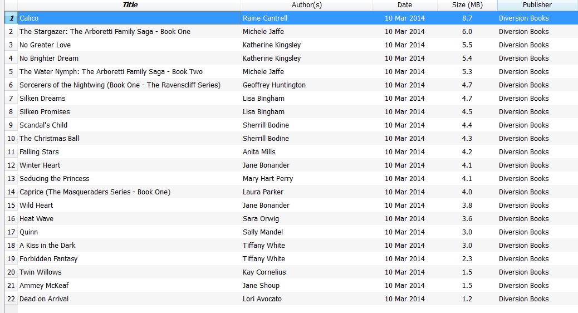Click the Silken Dreams book title

click(42, 99)
